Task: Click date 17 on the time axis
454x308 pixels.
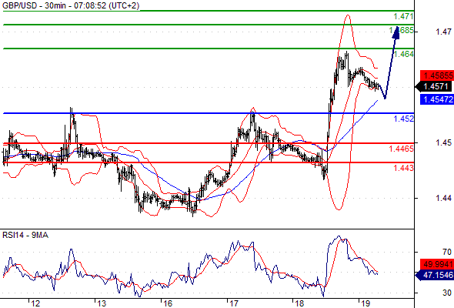Action: pyautogui.click(x=234, y=303)
